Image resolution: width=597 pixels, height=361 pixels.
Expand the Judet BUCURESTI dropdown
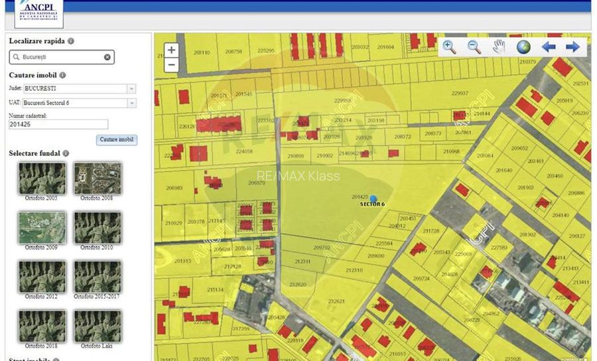(x=131, y=89)
